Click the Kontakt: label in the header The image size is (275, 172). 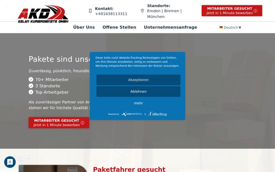[104, 8]
